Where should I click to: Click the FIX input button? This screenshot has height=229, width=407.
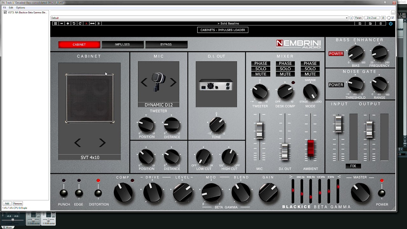pos(353,166)
